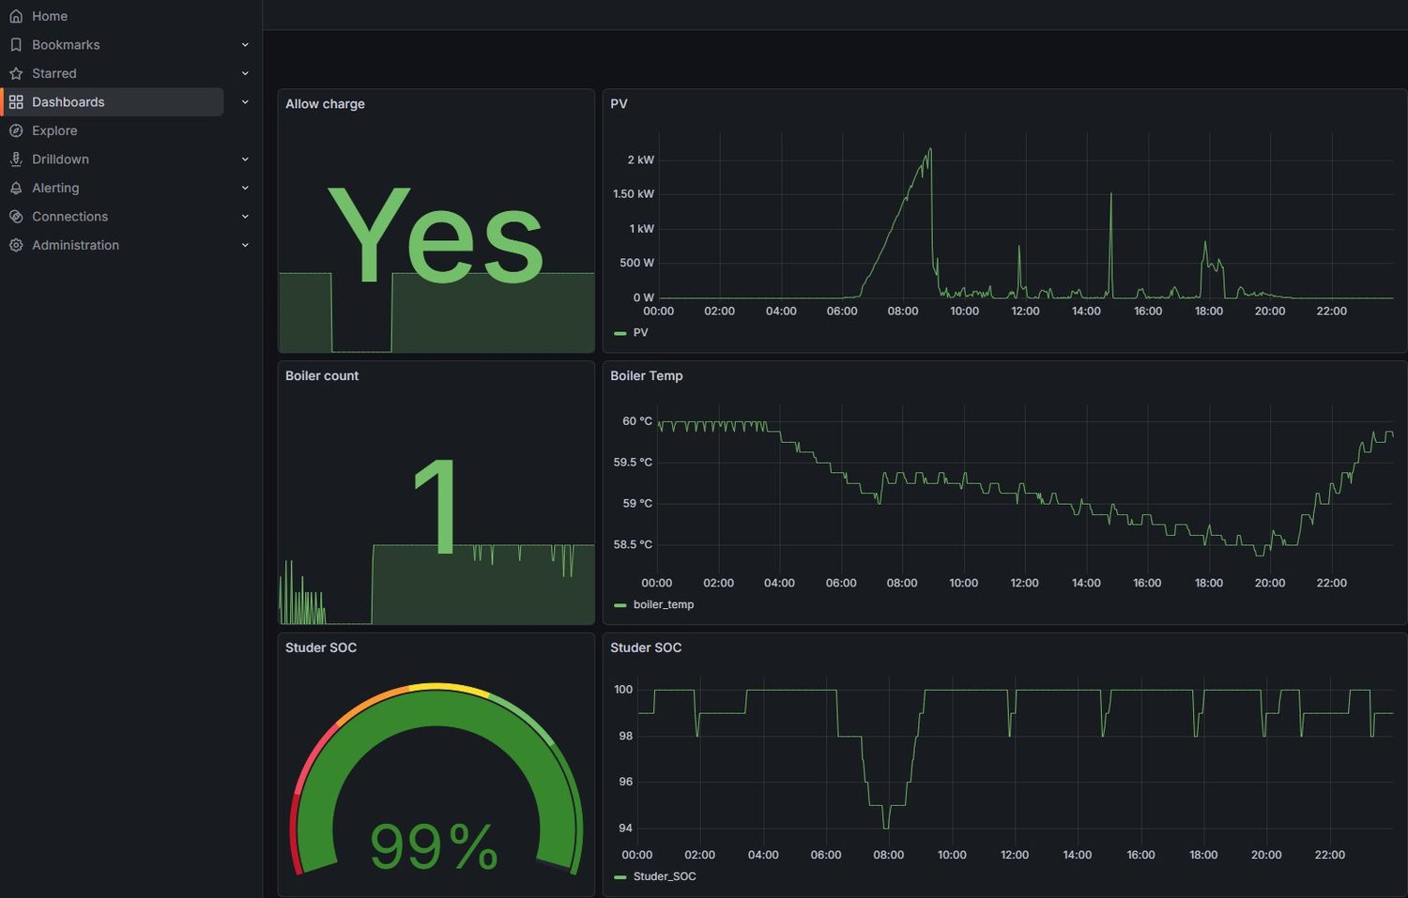Click the Starred star icon
Image resolution: width=1408 pixels, height=898 pixels.
click(16, 73)
